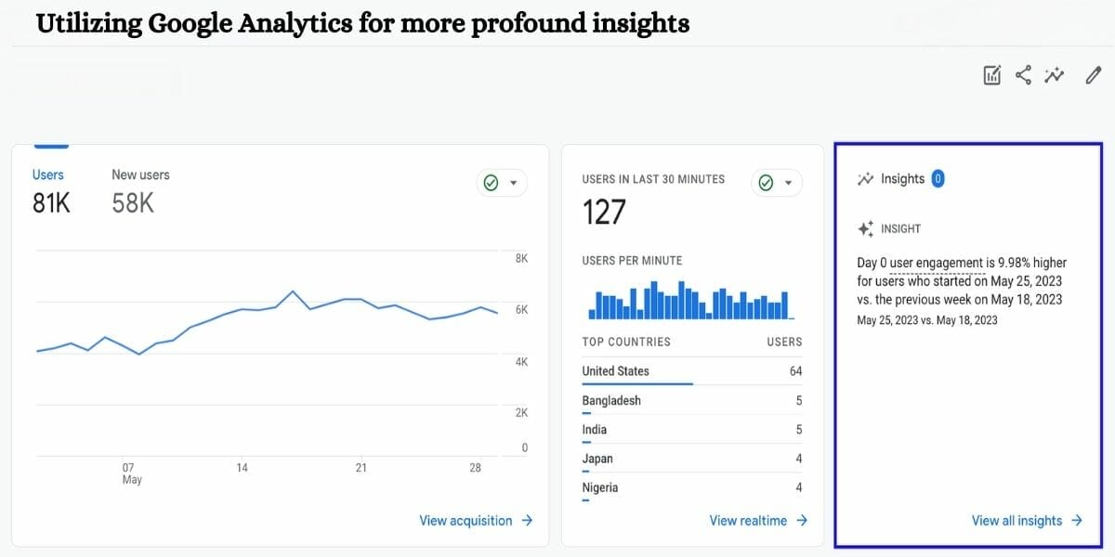
Task: Expand the realtime card data quality dropdown
Action: pyautogui.click(x=789, y=182)
